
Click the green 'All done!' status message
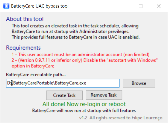point(84,104)
